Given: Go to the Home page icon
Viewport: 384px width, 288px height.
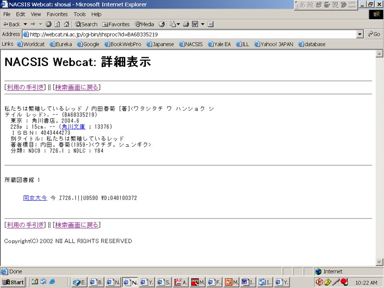Looking at the screenshot, I should [66, 24].
